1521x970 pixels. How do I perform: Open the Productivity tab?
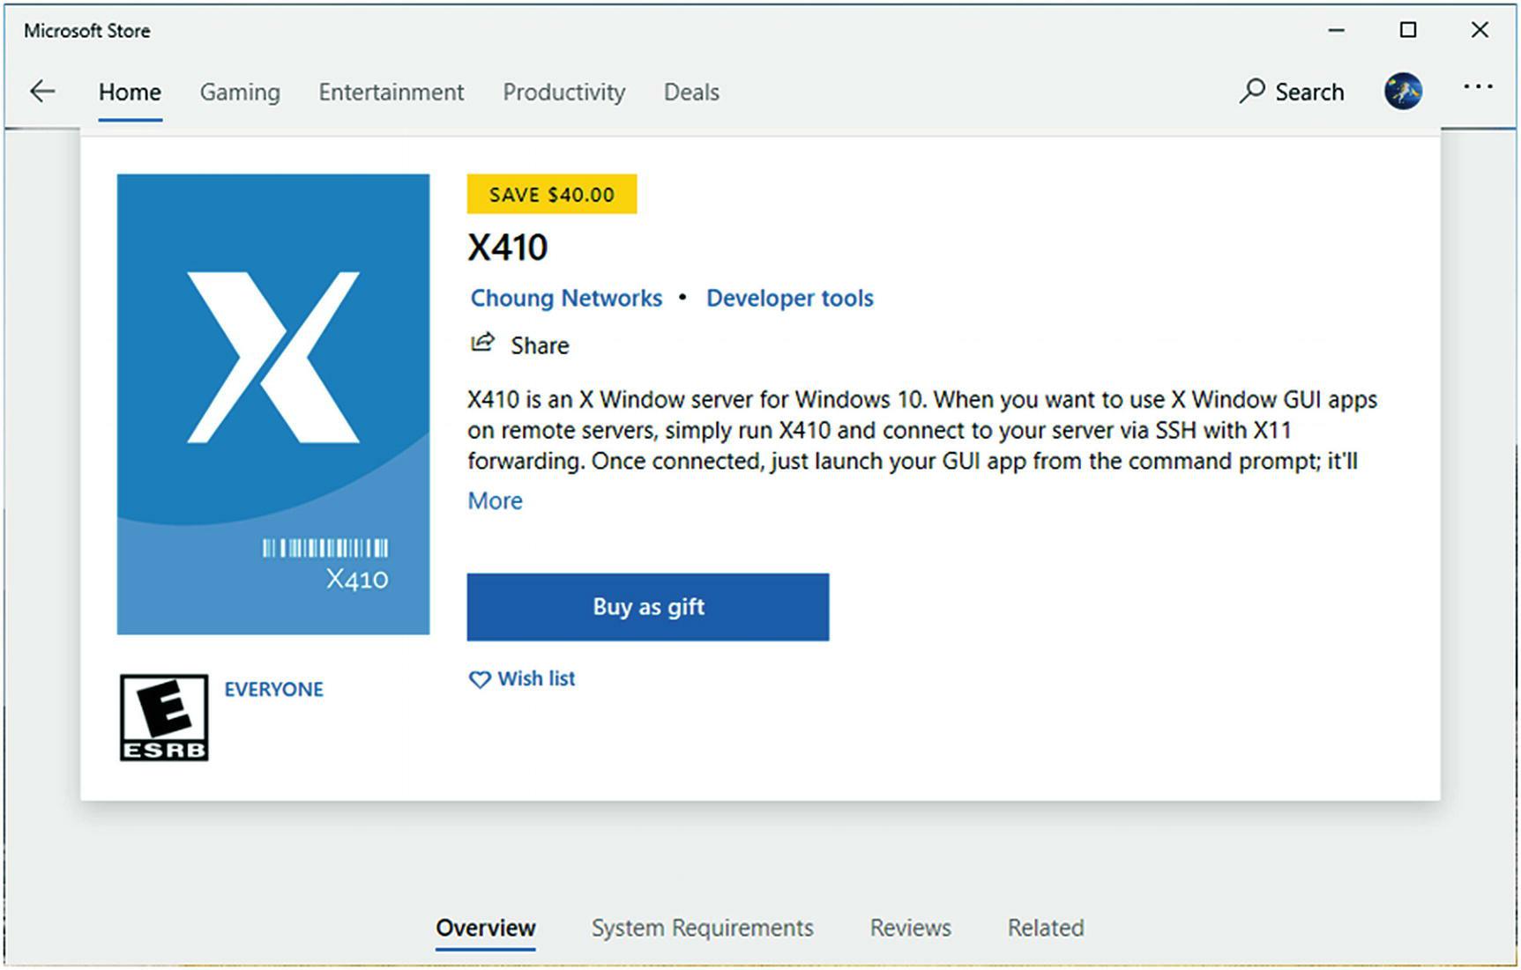[564, 93]
